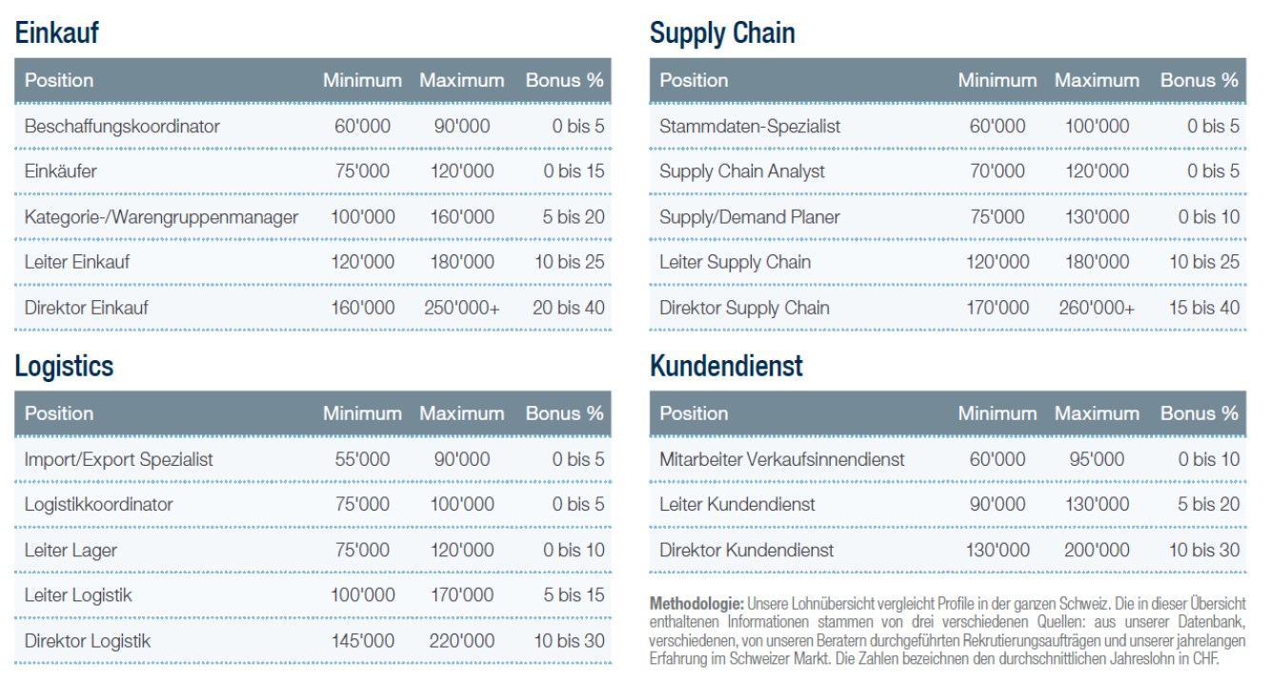Click Leiter Kundendienst maximum 130'000
Image resolution: width=1271 pixels, height=684 pixels.
pos(1097,505)
